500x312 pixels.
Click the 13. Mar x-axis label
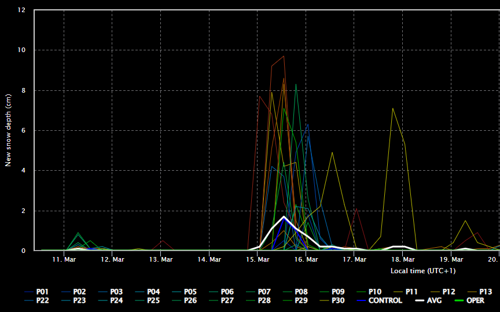tap(160, 260)
